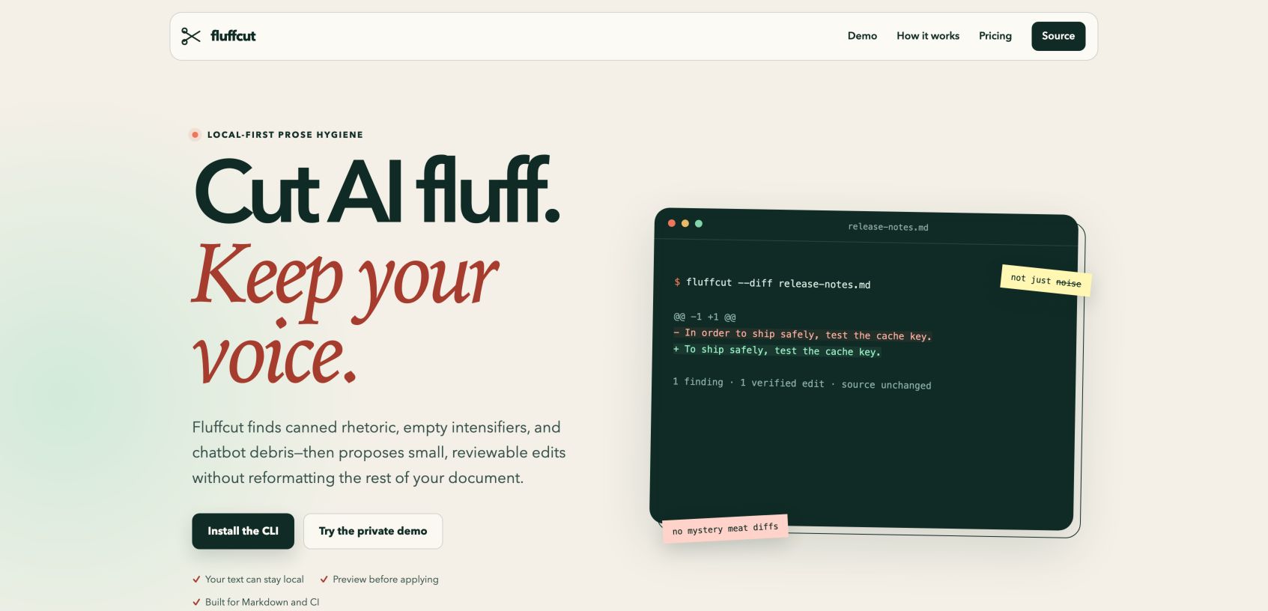Open the Demo nav link

tap(862, 36)
